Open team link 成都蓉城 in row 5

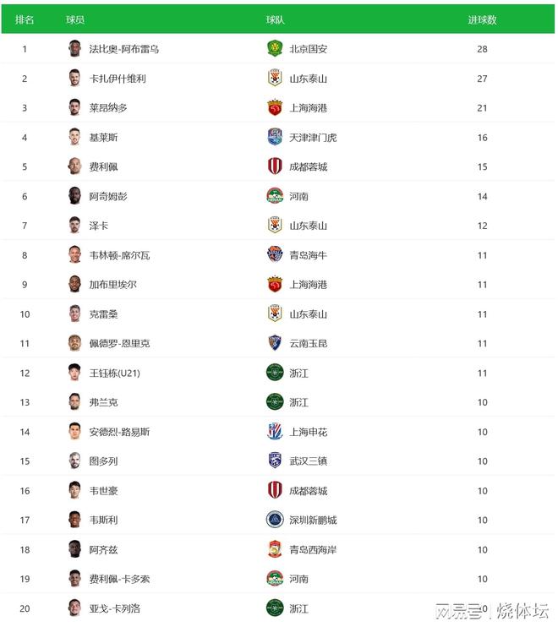pos(308,166)
